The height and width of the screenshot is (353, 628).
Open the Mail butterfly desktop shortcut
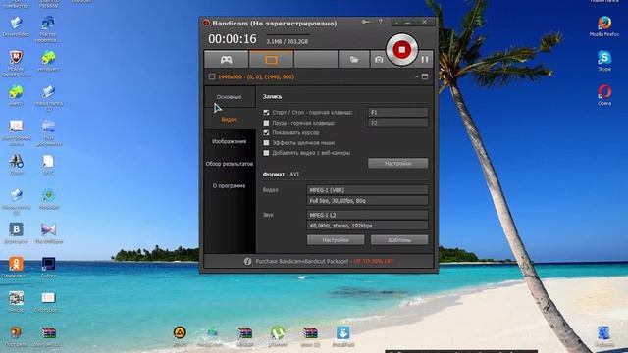48,233
